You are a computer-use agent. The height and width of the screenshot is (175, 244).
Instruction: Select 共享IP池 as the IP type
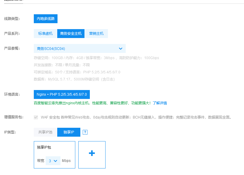[45, 132]
